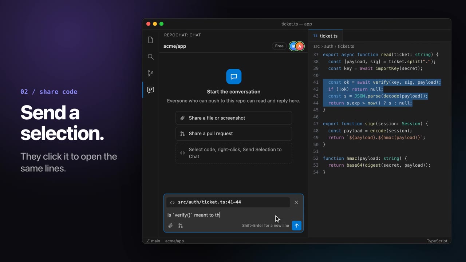This screenshot has width=466, height=262.
Task: Click the 'const s = JSON.parse' line
Action: [x=378, y=96]
